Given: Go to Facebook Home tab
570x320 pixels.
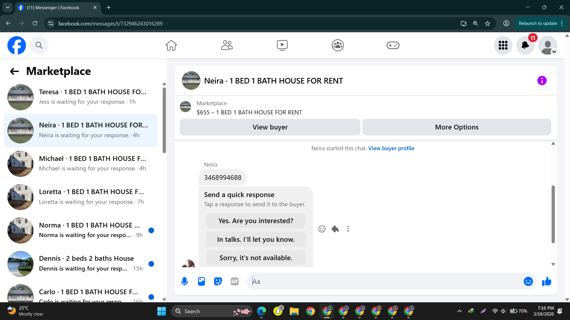Looking at the screenshot, I should [x=171, y=45].
